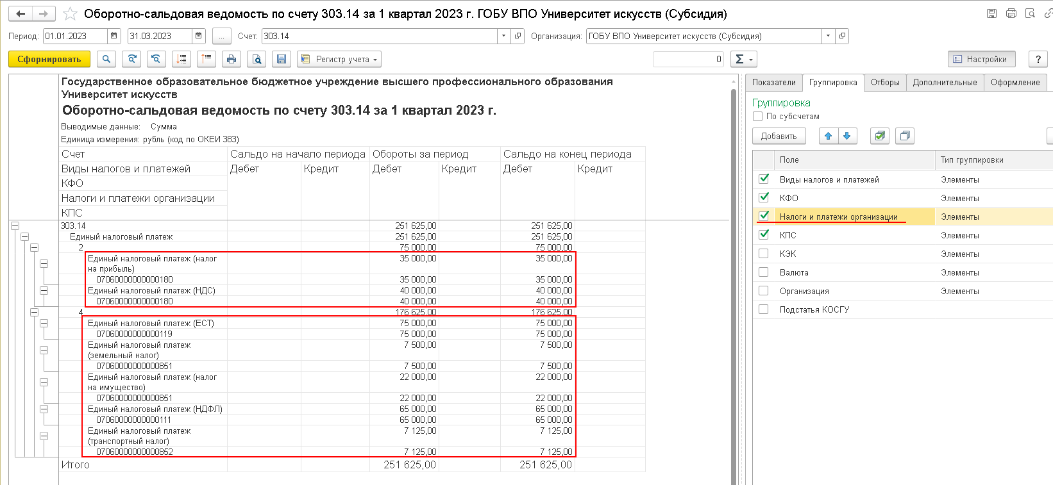Save icon in window title bar
1053x485 pixels.
pos(991,13)
